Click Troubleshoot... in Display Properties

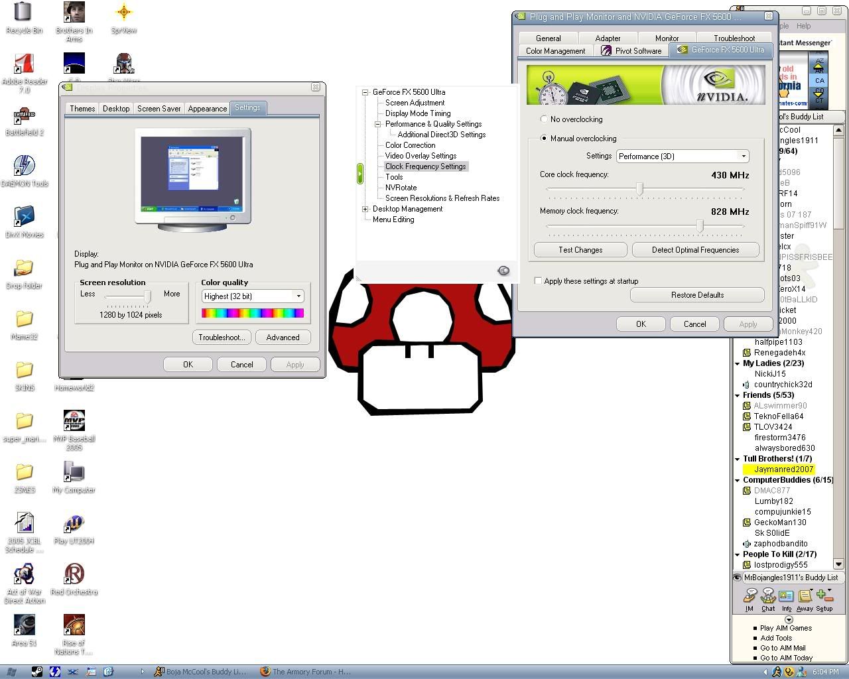click(x=222, y=338)
